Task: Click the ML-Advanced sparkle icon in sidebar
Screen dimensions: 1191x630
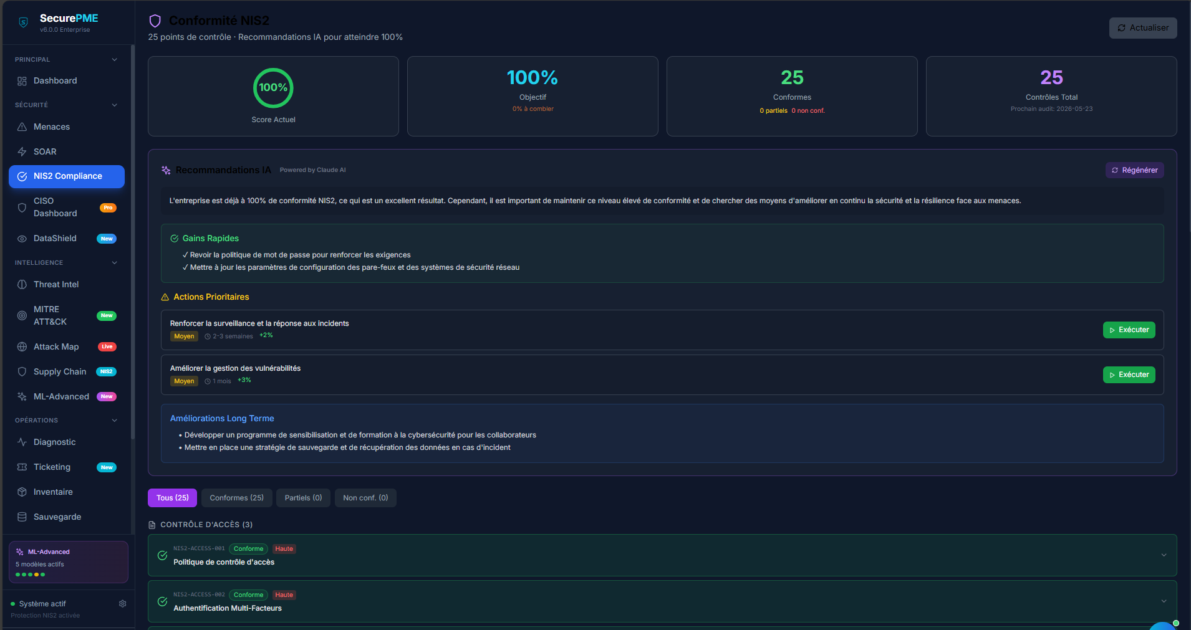Action: (22, 397)
